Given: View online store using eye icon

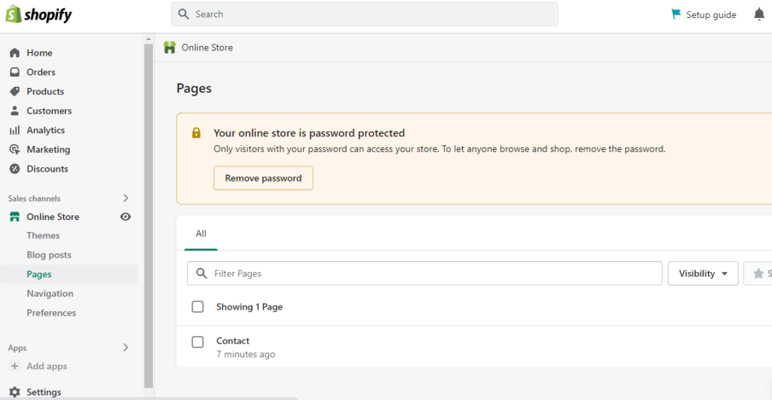Looking at the screenshot, I should pyautogui.click(x=126, y=217).
